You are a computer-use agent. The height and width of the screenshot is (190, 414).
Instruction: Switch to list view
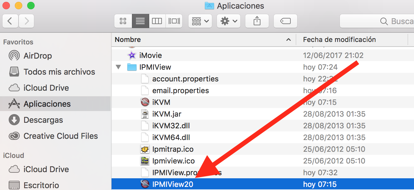(140, 21)
